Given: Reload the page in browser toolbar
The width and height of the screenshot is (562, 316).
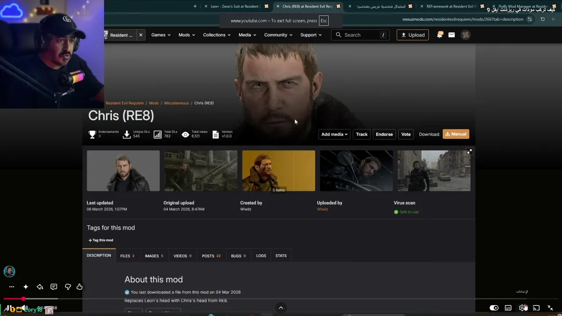Looking at the screenshot, I should pos(543,19).
